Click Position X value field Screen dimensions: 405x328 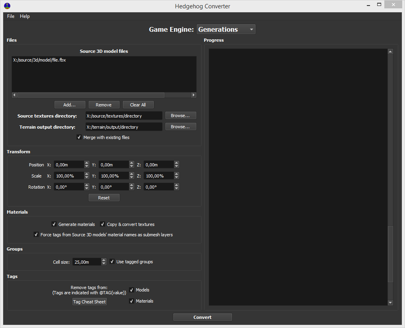click(x=69, y=165)
